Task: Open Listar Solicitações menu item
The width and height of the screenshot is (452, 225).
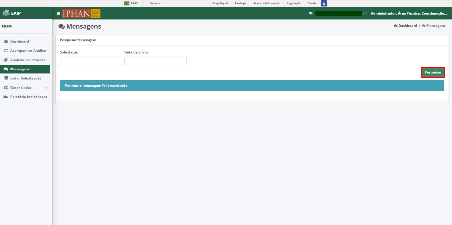Action: (x=25, y=78)
